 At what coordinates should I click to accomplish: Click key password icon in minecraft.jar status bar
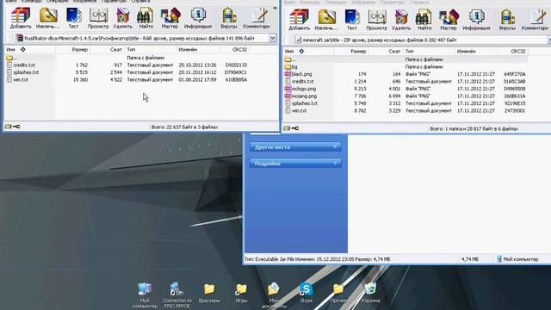[x=295, y=128]
